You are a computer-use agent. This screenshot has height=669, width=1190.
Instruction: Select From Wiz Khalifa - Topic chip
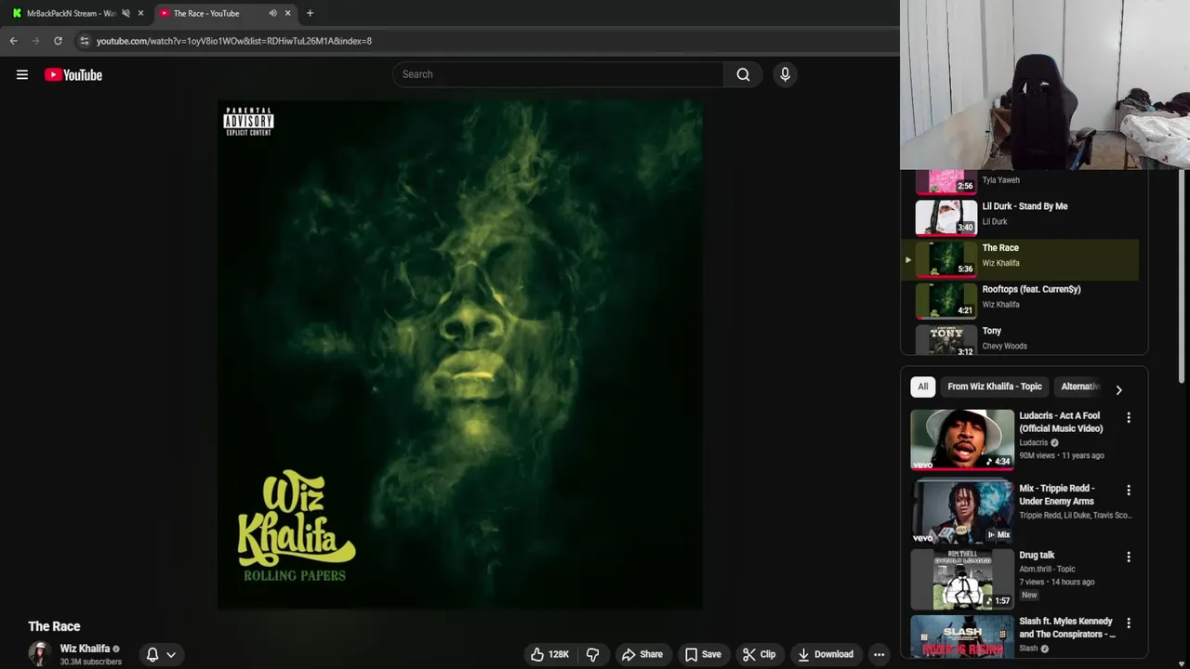point(994,387)
